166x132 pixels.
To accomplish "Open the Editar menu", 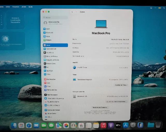I will (8, 7).
